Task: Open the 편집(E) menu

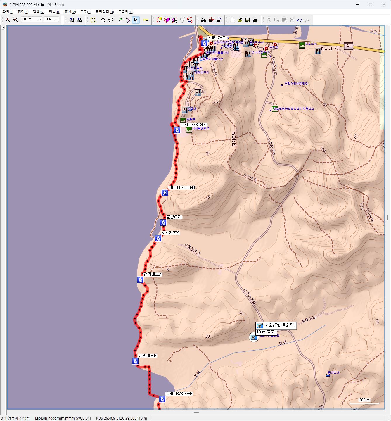Action: point(23,12)
